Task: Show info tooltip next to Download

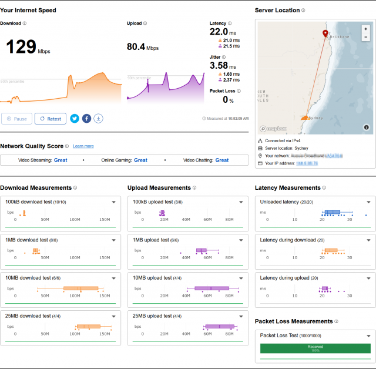Action: click(x=25, y=24)
